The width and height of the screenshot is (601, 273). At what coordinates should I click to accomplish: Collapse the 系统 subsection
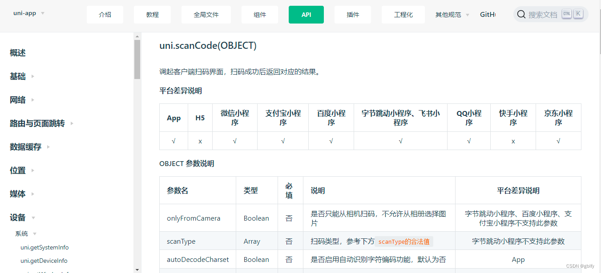(26, 233)
